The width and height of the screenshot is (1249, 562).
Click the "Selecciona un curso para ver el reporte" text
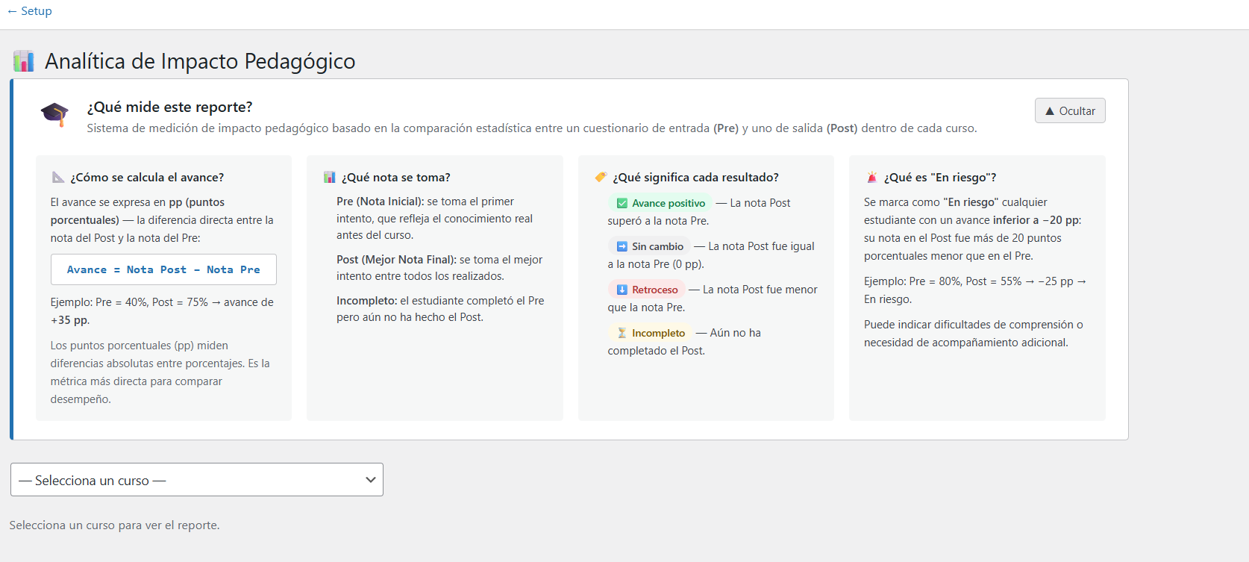point(114,525)
